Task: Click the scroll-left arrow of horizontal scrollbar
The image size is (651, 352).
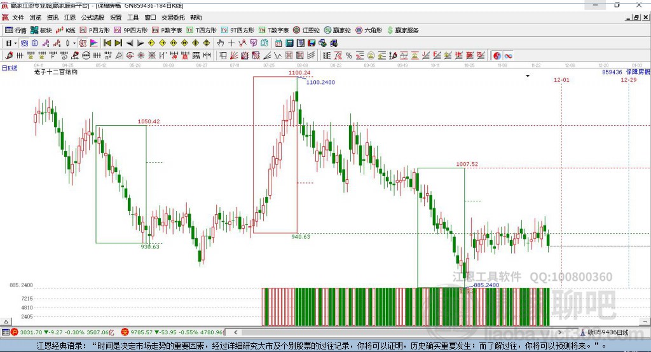Action: [x=235, y=332]
